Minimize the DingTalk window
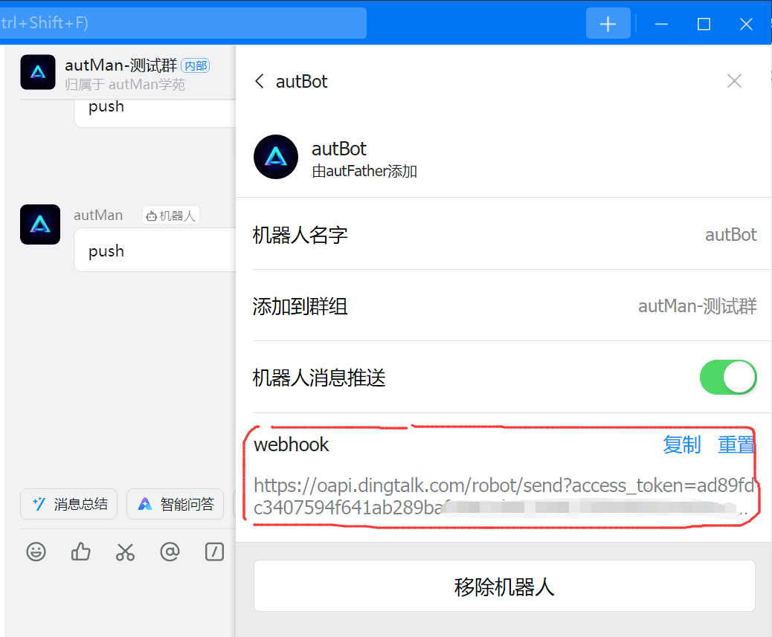772x637 pixels. [x=661, y=24]
